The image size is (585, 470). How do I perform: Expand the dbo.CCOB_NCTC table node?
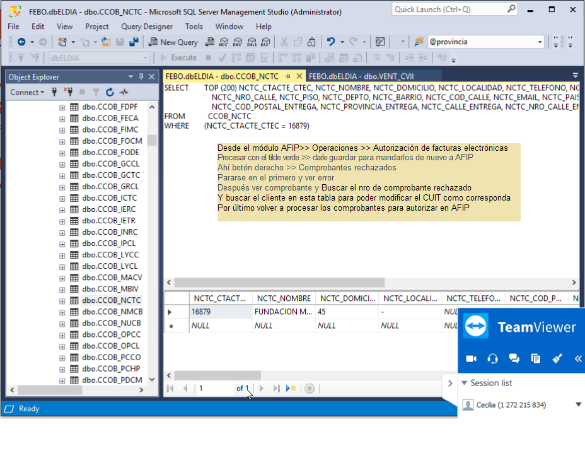[x=62, y=301]
